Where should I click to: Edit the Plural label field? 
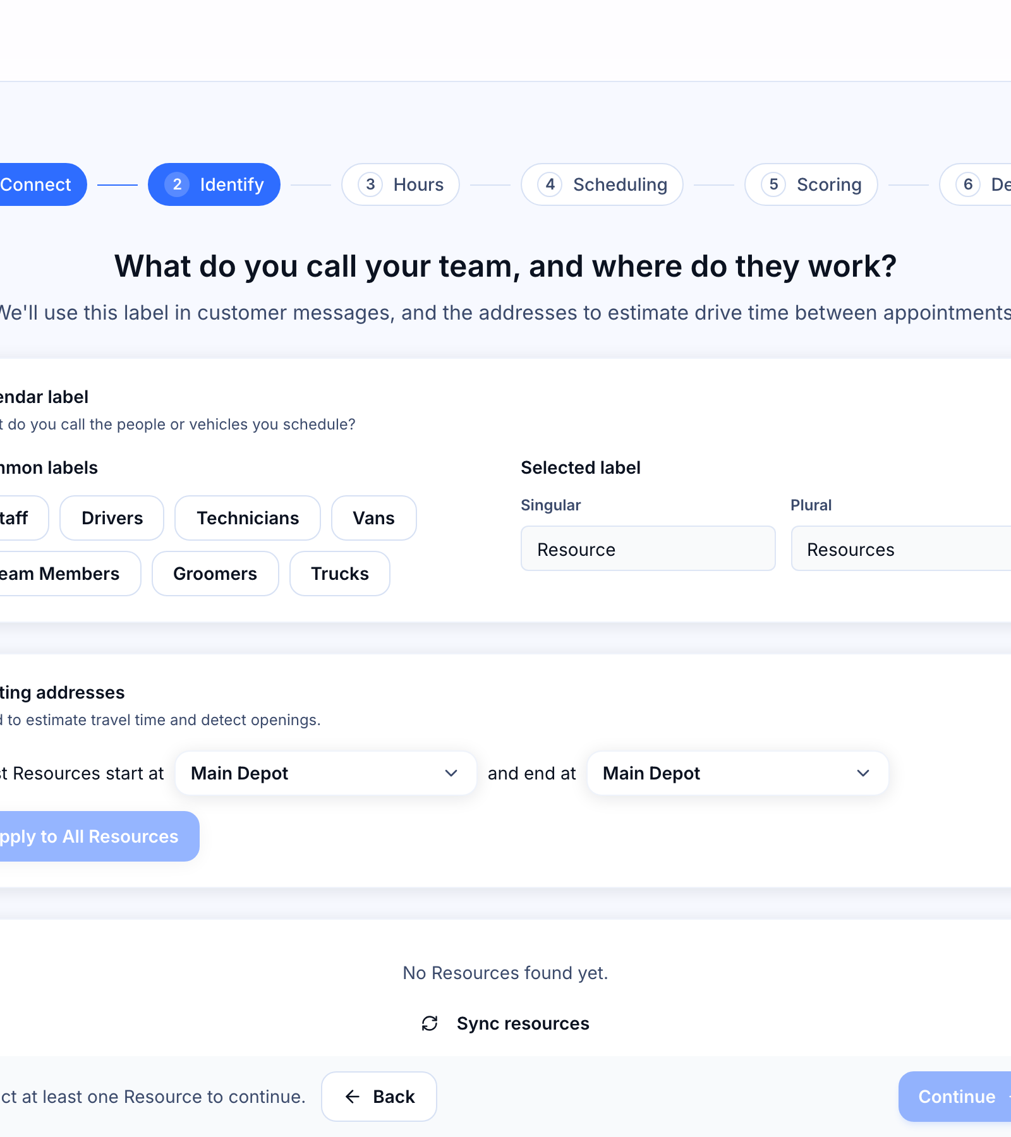click(901, 548)
